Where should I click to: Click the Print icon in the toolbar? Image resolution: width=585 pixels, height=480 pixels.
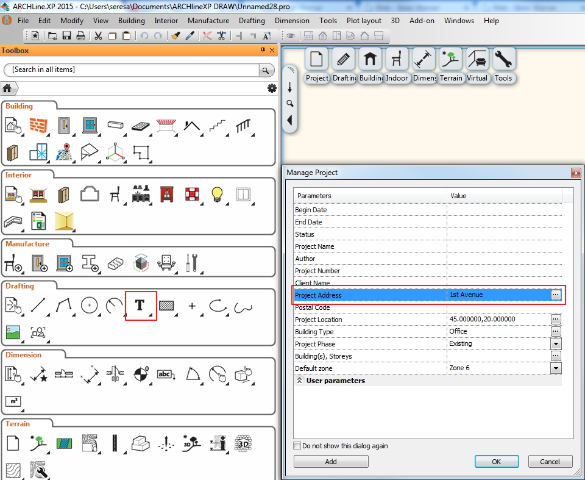(x=80, y=36)
